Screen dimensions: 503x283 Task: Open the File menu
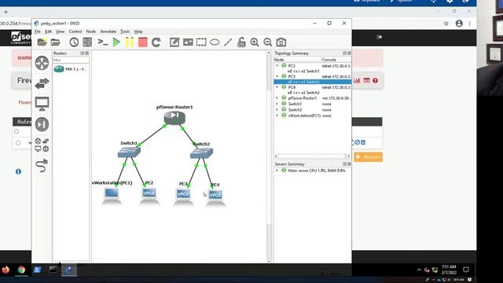tap(38, 31)
